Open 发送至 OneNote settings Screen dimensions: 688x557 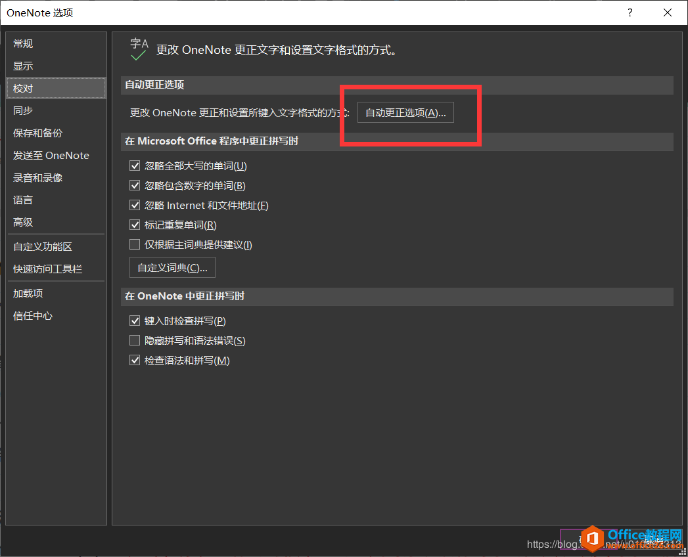coord(56,155)
